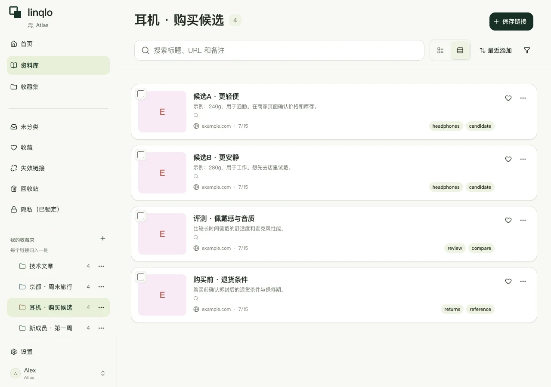The image size is (551, 387).
Task: Open more menu for 候选B · 更安静
Action: (x=523, y=159)
